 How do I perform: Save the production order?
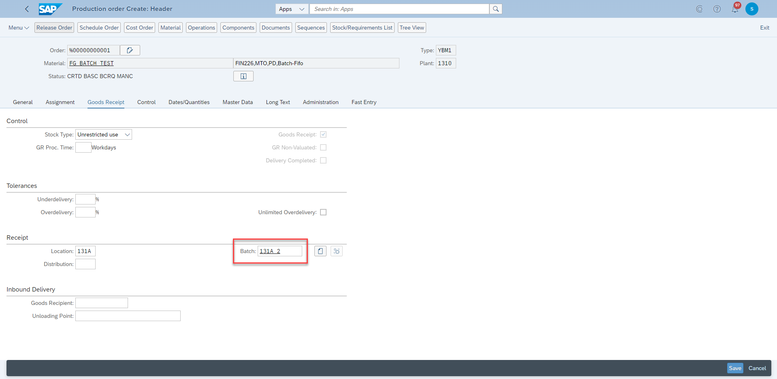pos(735,368)
